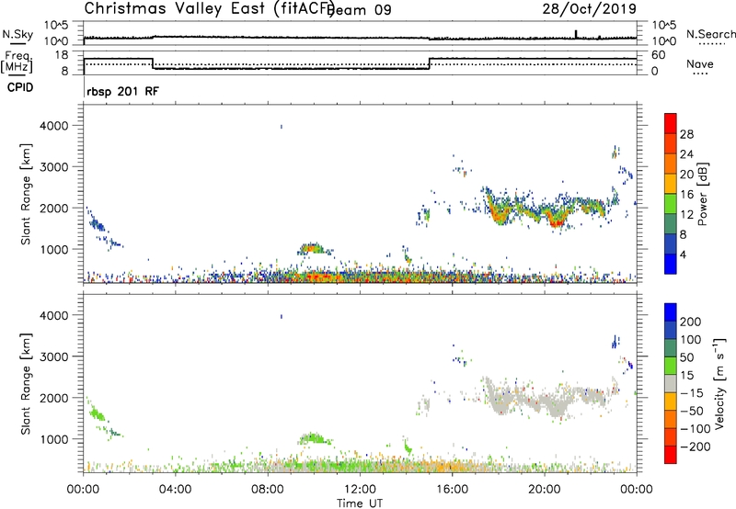Click the green velocity patch near 00:30 UT
The width and height of the screenshot is (736, 509).
[98, 414]
